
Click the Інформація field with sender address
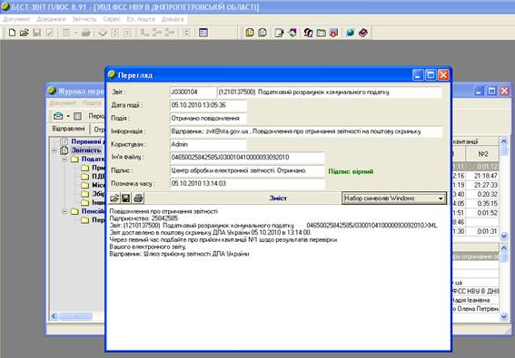306,131
